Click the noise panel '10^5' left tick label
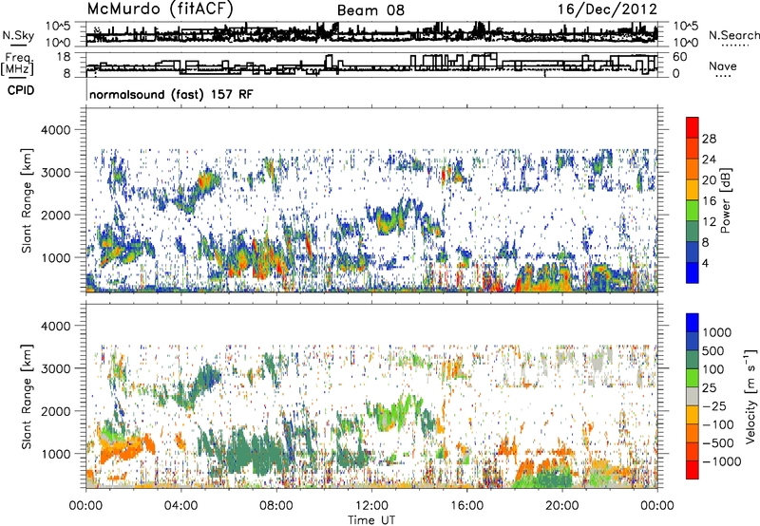The height and width of the screenshot is (526, 760). pyautogui.click(x=58, y=27)
